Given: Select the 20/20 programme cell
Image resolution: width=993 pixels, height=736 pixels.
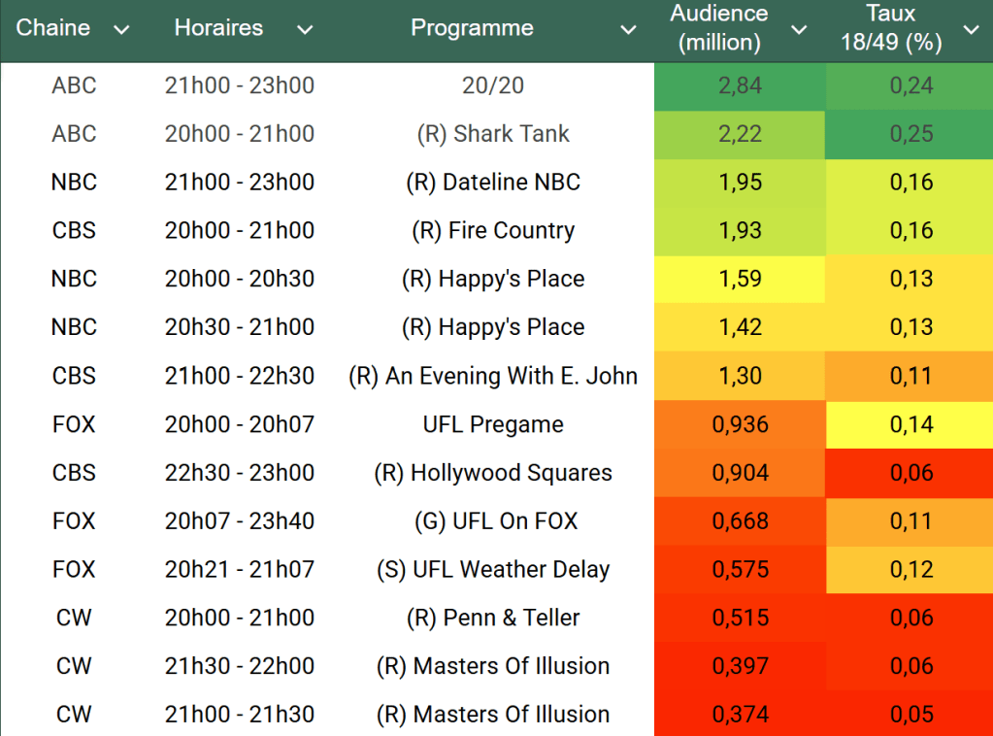Looking at the screenshot, I should coord(493,85).
